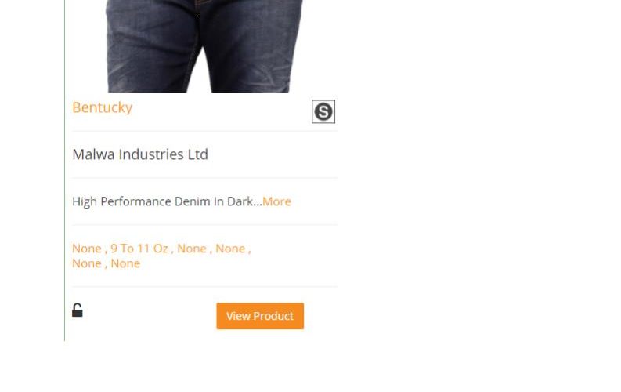
Task: Click the None tag right after 9 To 11 Oz
Action: click(192, 249)
